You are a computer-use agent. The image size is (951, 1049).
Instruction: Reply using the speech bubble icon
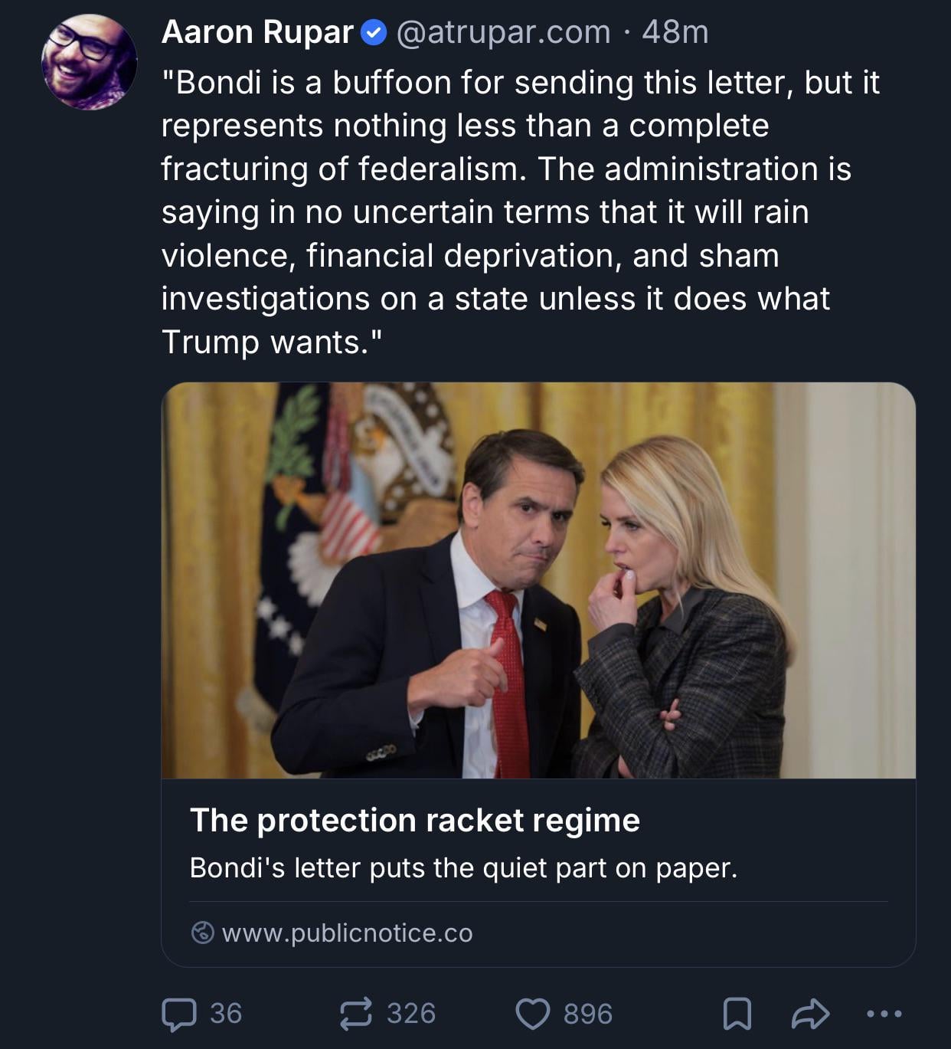[x=178, y=1014]
